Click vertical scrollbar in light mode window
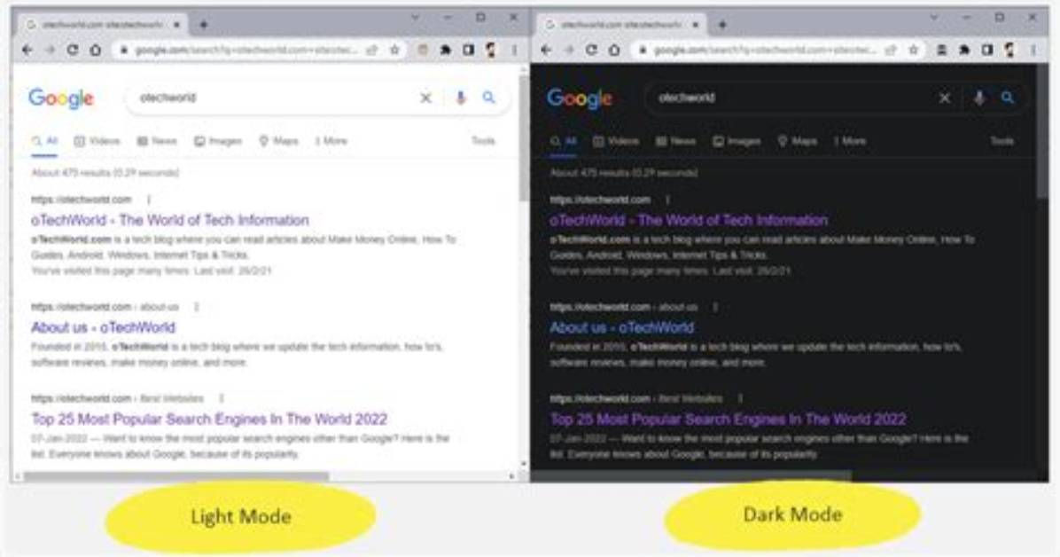 pyautogui.click(x=524, y=138)
